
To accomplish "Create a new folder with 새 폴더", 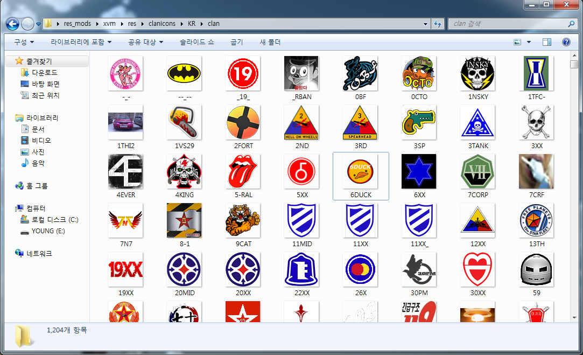I will click(270, 42).
